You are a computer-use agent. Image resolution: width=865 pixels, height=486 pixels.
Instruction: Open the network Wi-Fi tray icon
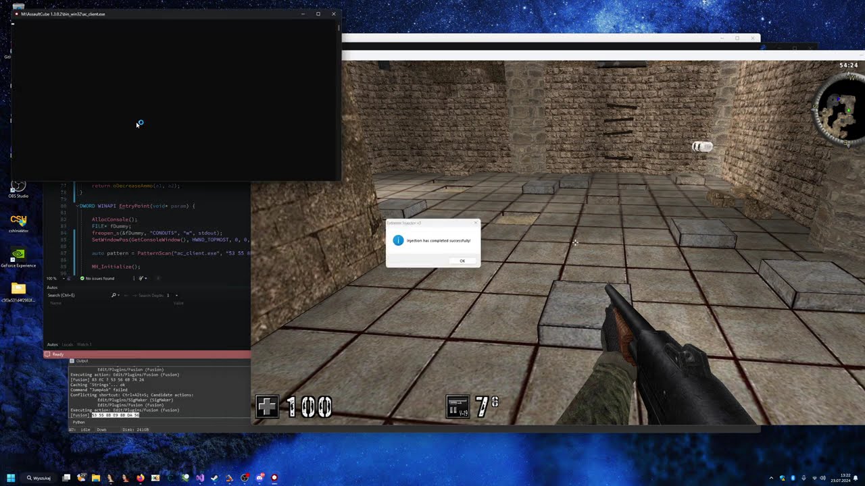point(814,478)
